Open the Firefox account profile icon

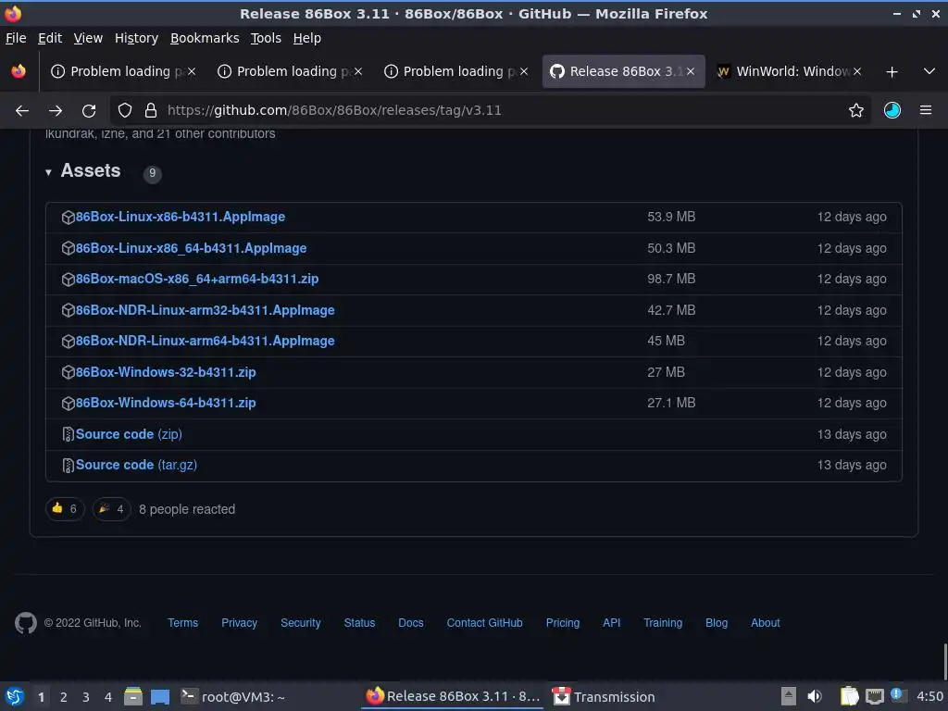click(892, 110)
